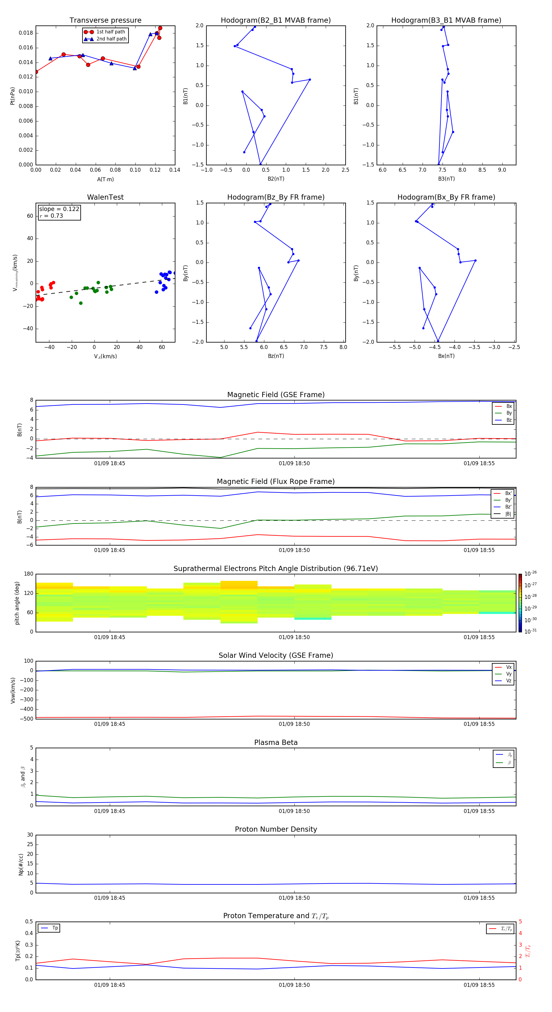Click the 'pitch angle (deg)' axis label
The height and width of the screenshot is (1012, 552).
pos(17,603)
